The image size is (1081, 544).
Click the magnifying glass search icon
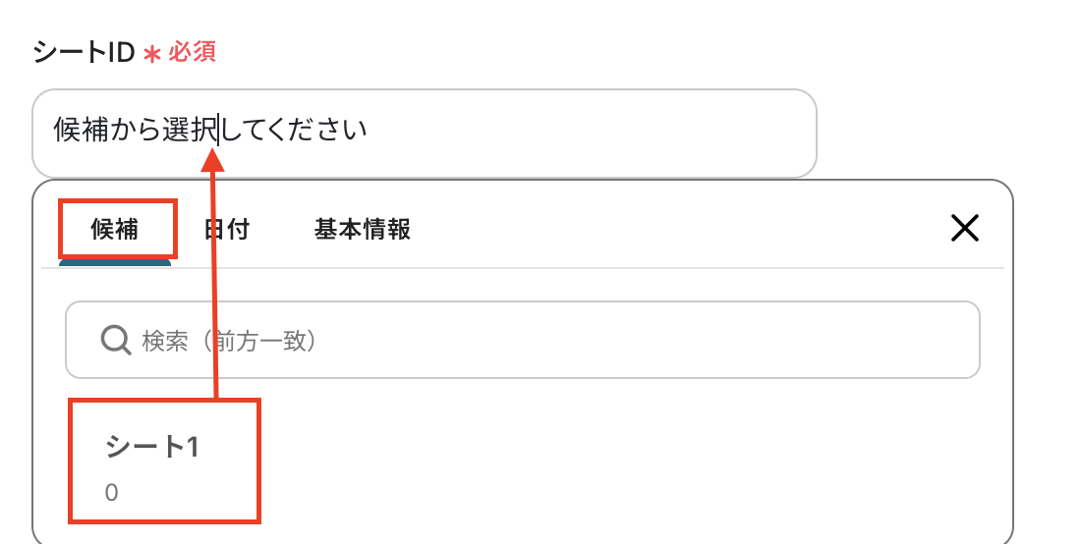click(116, 341)
